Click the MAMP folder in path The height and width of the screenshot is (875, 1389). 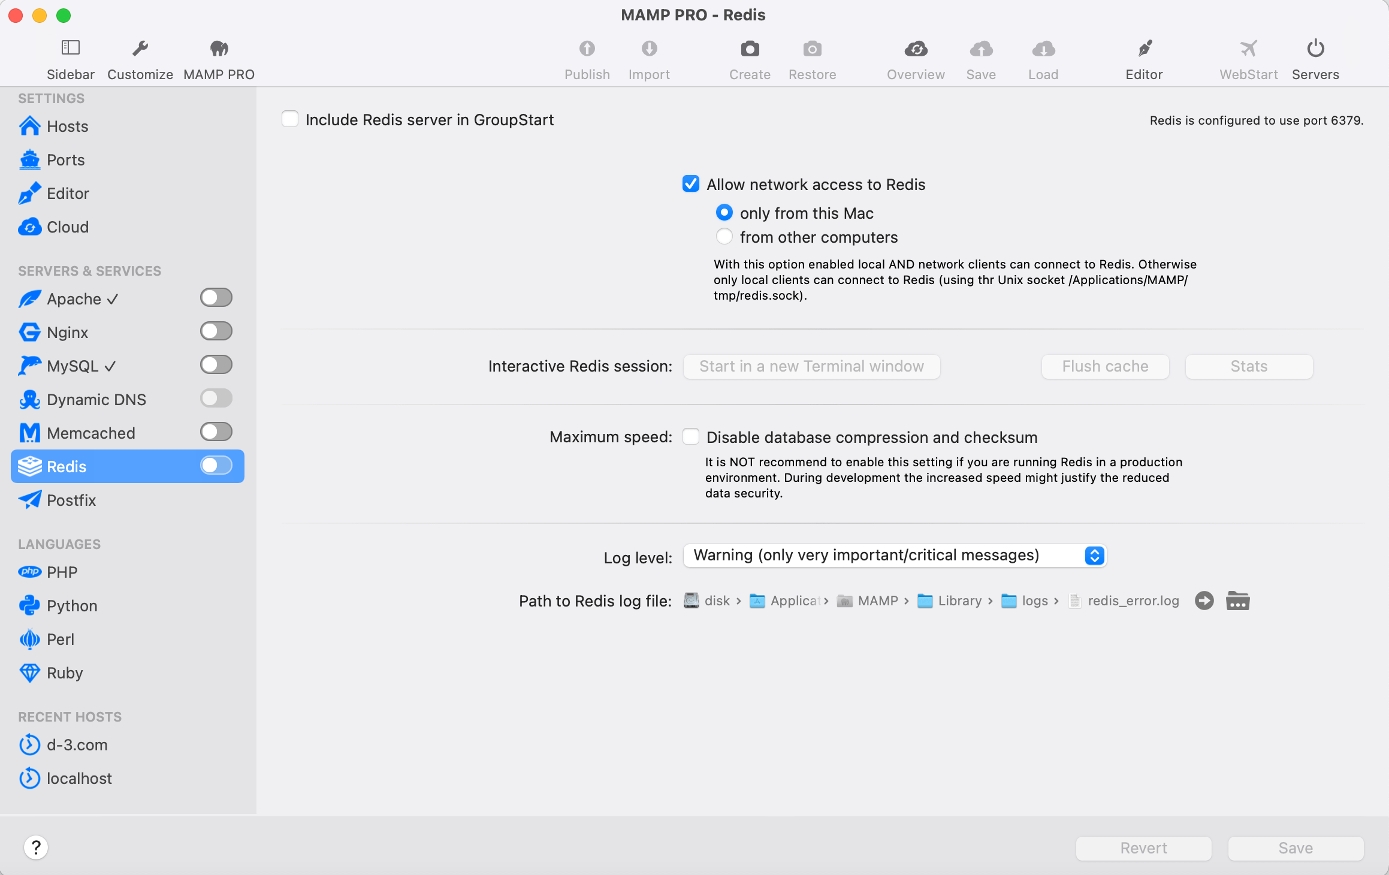pyautogui.click(x=868, y=601)
